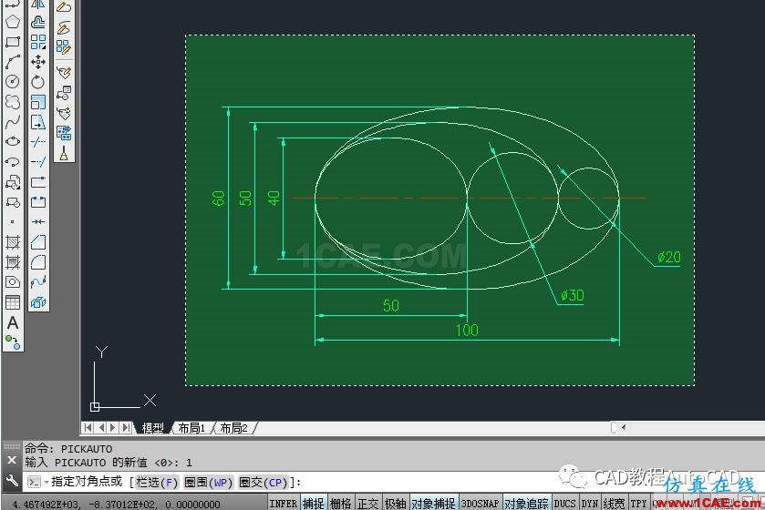The height and width of the screenshot is (510, 765).
Task: Select the Rectangle draw tool
Action: [12, 42]
